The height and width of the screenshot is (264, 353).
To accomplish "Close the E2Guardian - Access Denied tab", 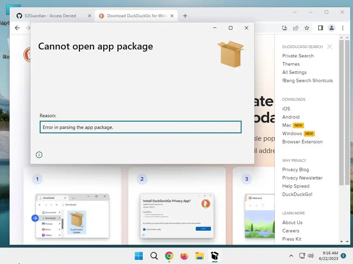I will (x=90, y=16).
